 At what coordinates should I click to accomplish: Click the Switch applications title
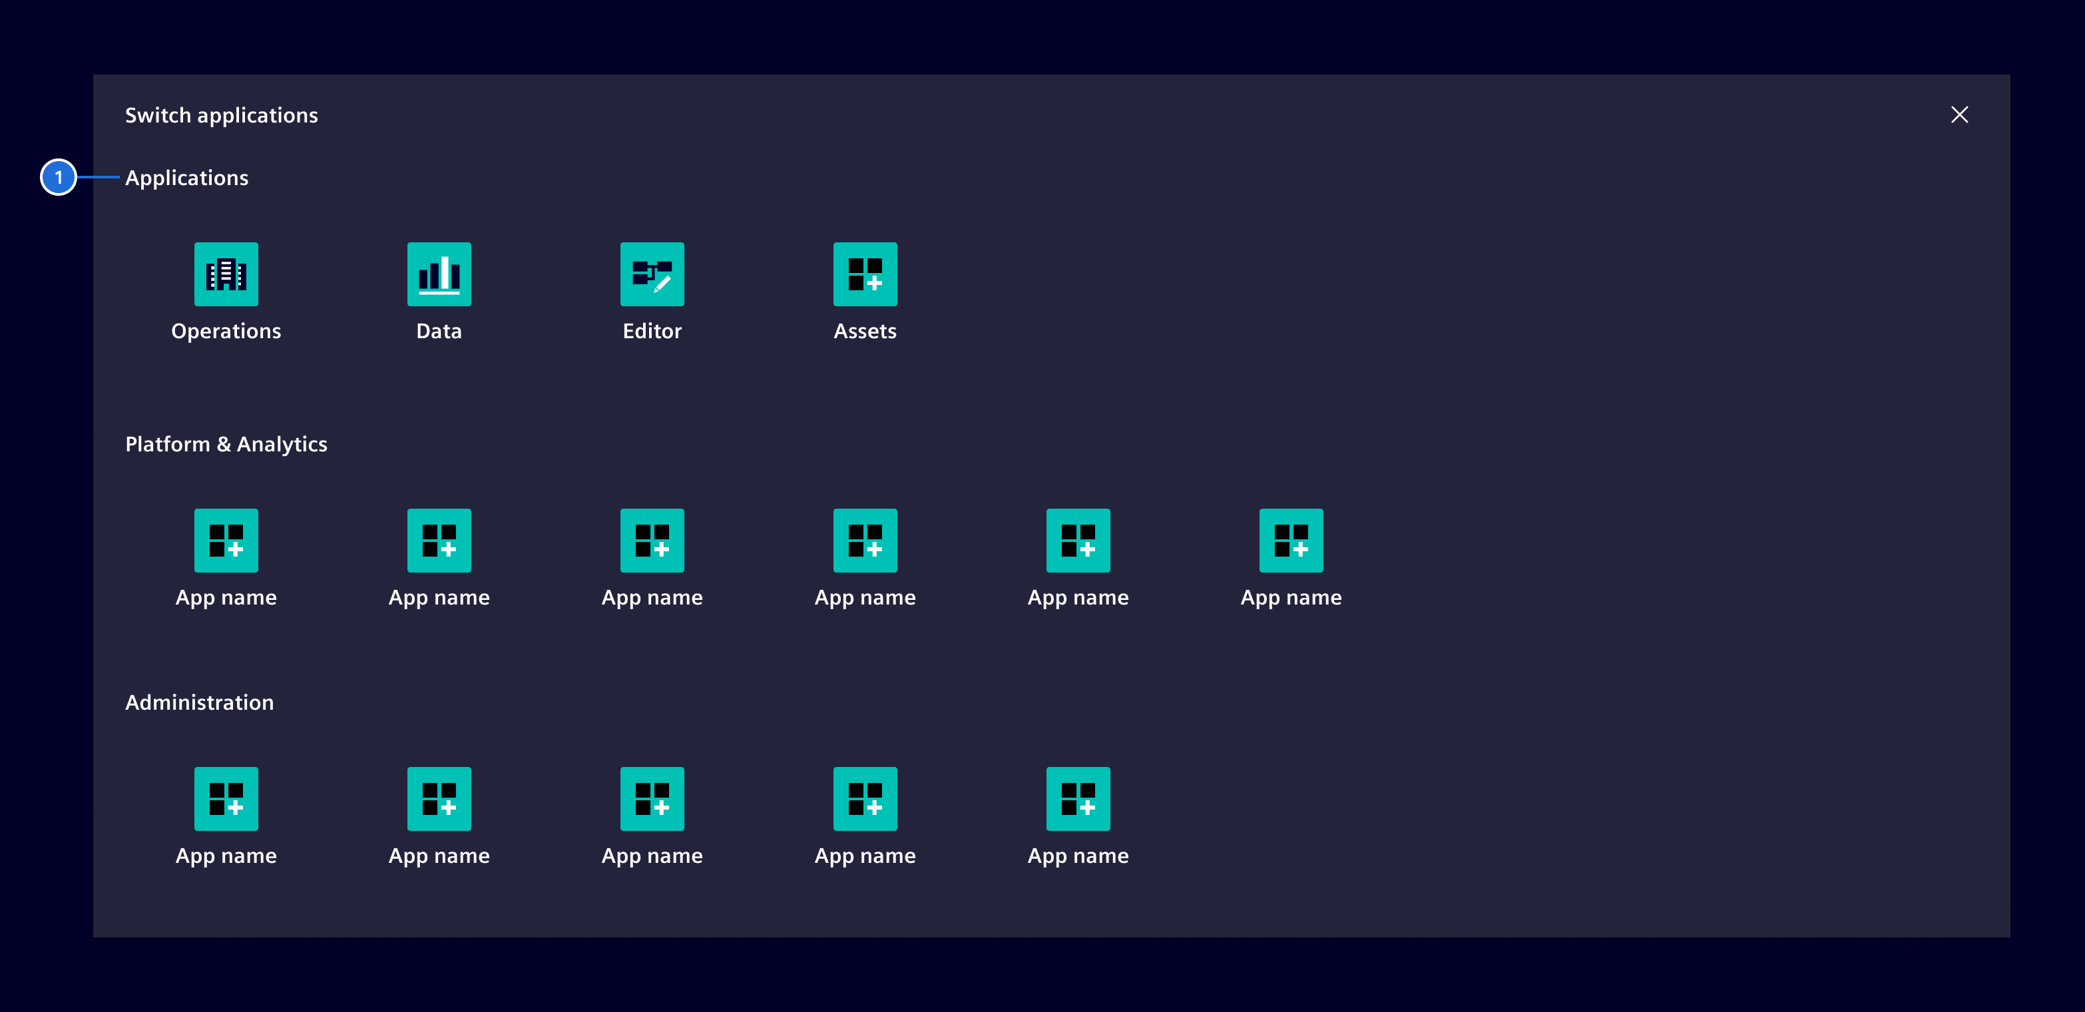[222, 115]
